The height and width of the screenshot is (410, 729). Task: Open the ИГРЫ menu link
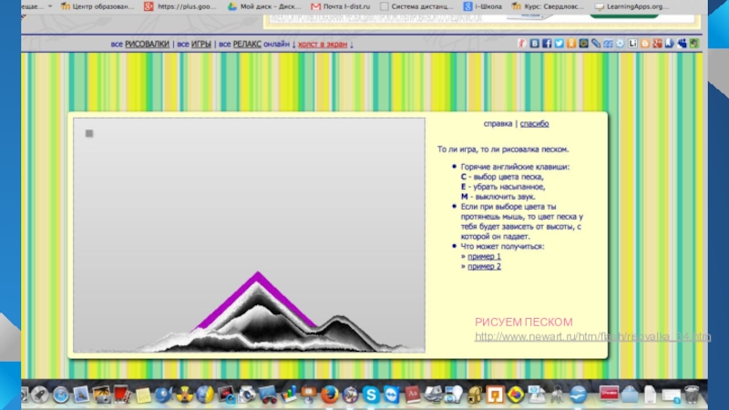[x=201, y=44]
